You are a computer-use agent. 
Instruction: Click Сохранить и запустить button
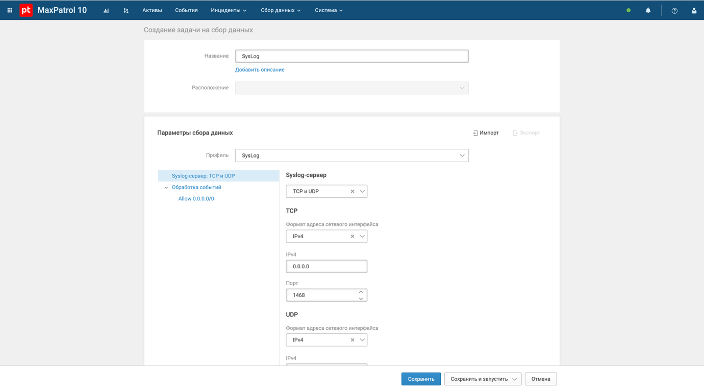pyautogui.click(x=479, y=379)
